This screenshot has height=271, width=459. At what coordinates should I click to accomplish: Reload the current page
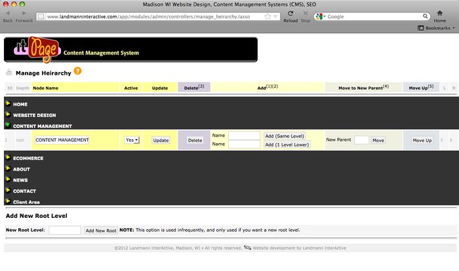point(290,13)
